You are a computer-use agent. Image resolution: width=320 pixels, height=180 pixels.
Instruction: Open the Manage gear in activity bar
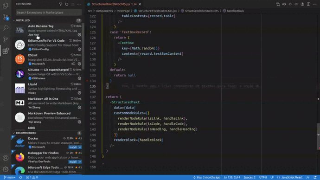tap(6, 169)
